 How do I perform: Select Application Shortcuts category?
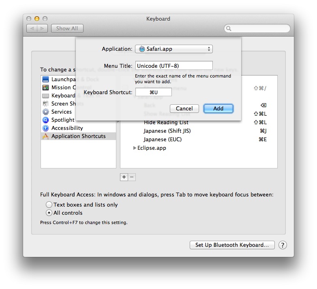point(79,136)
